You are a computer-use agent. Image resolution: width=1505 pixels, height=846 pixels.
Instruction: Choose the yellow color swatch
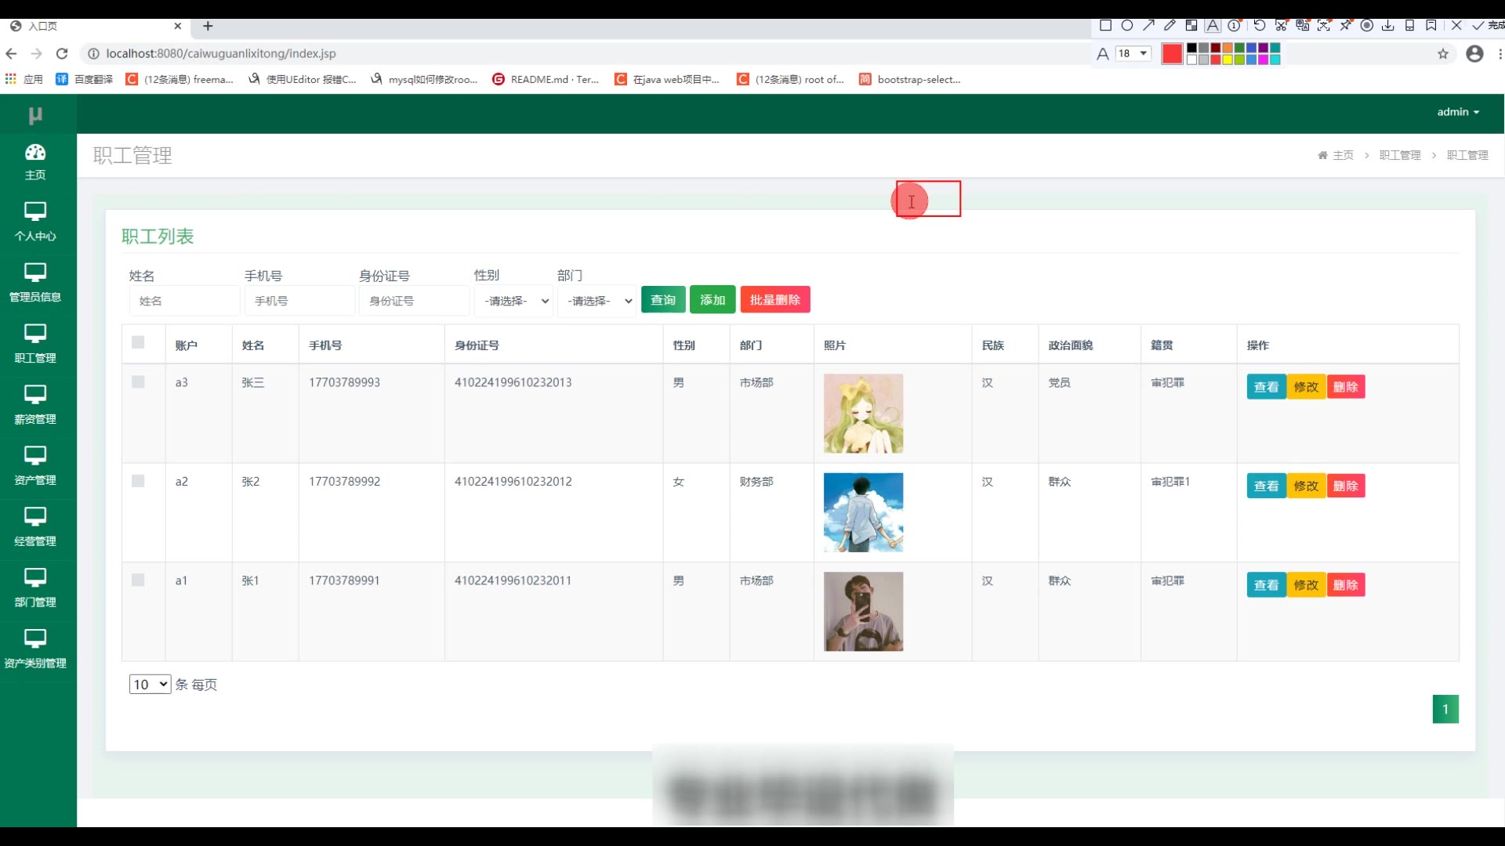(1228, 60)
